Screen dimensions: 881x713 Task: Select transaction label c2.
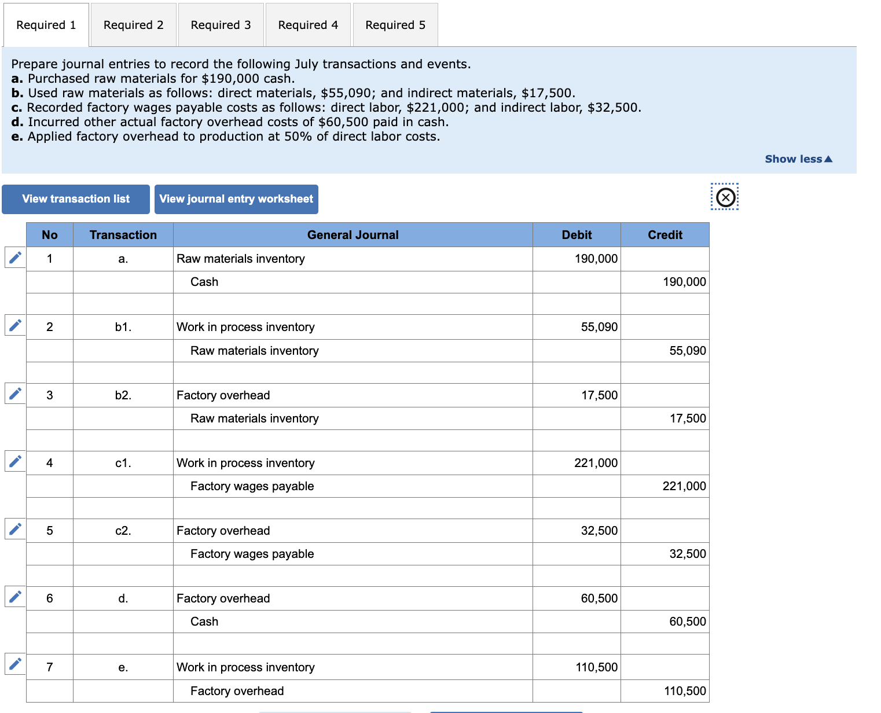pyautogui.click(x=123, y=531)
